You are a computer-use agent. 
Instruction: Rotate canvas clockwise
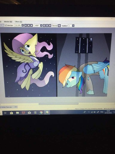pos(47,26)
